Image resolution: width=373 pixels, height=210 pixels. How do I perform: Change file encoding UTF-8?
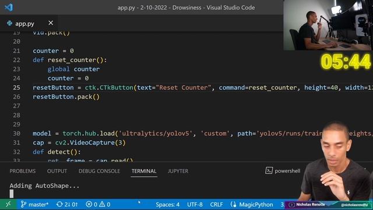195,205
